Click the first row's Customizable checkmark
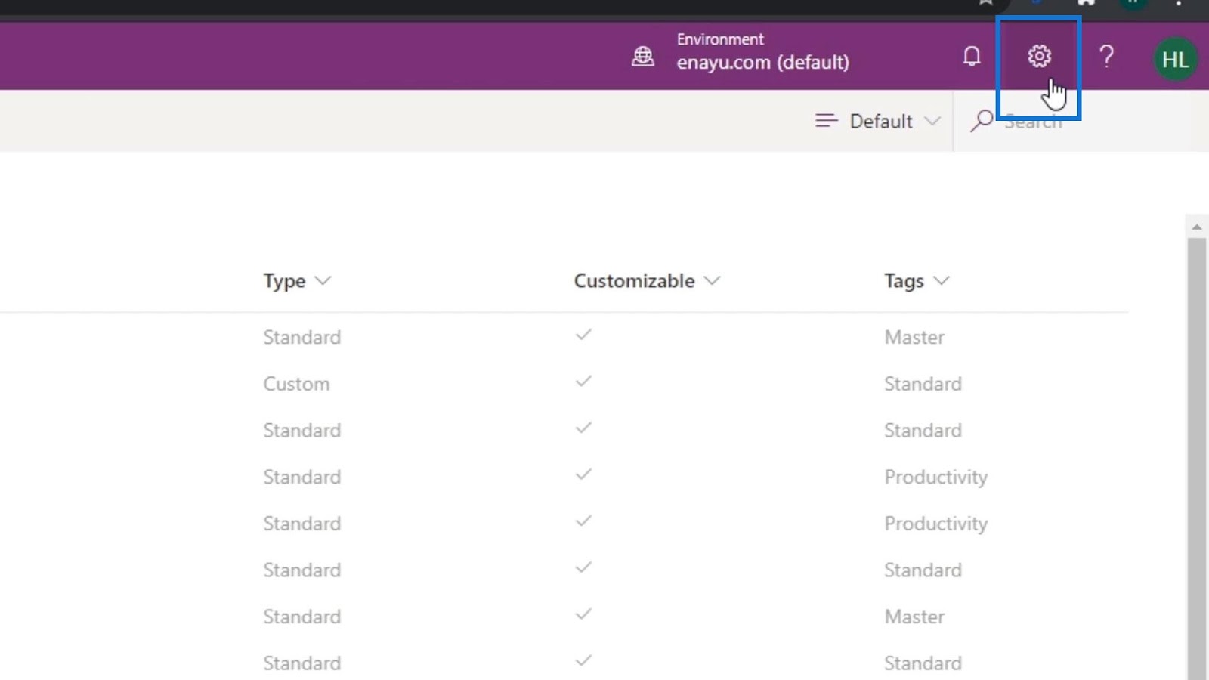Screen dimensions: 1209x680 (583, 335)
